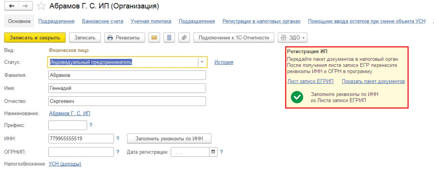Click the help question mark beside the ИНН field
Image resolution: width=434 pixels, height=169 pixels.
[118, 138]
